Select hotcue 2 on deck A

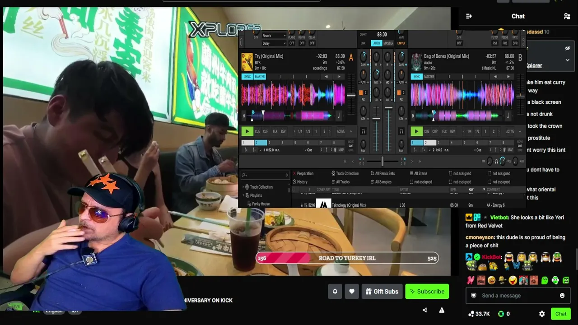tap(261, 143)
